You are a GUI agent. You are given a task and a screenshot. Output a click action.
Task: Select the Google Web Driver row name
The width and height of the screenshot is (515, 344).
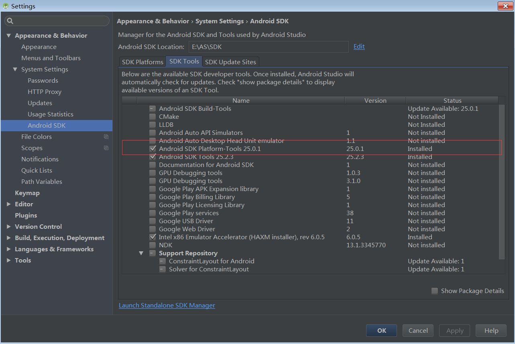(187, 229)
